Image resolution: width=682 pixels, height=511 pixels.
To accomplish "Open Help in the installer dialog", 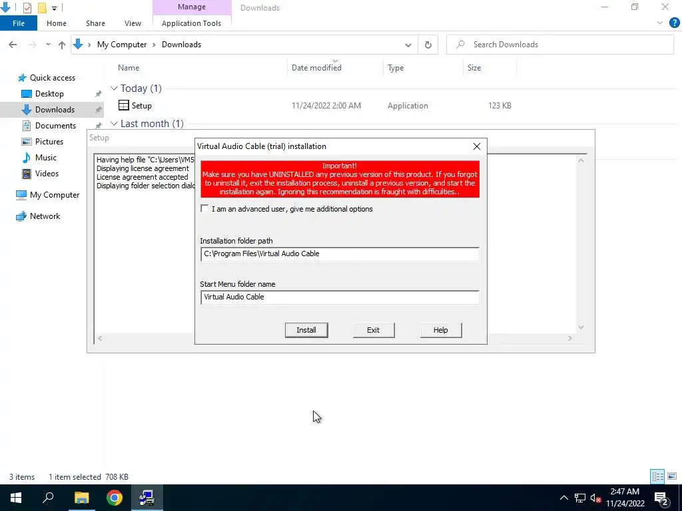I will [441, 330].
